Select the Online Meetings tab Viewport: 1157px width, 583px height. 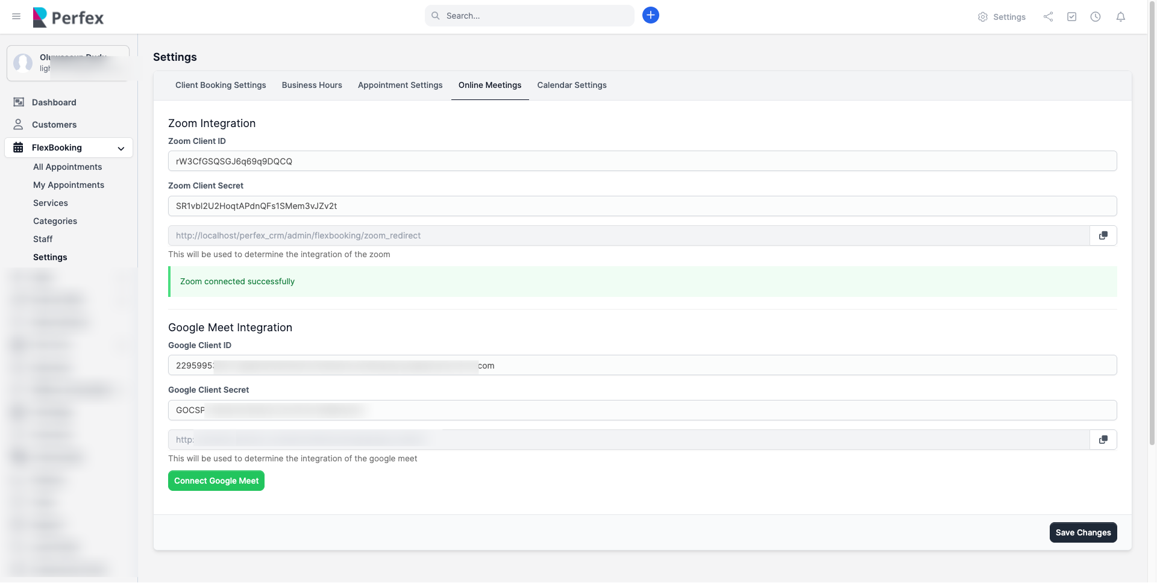490,86
